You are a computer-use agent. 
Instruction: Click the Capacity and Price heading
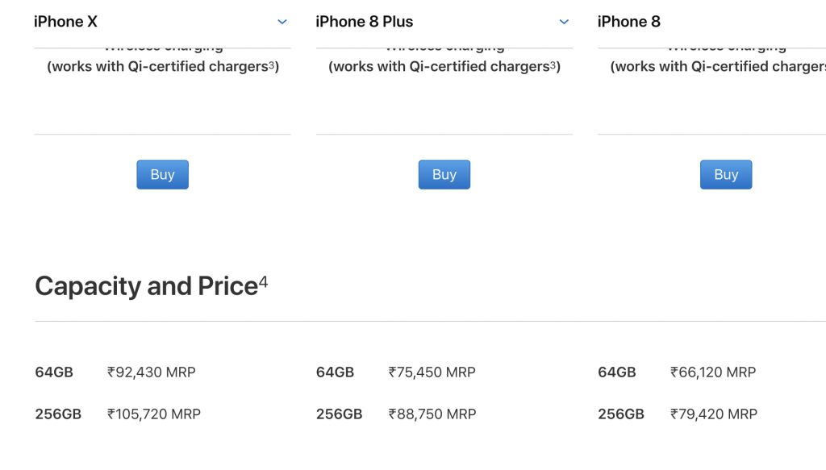[x=146, y=286]
